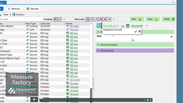Confirm rule name with green checkmark
Image resolution: width=183 pixels, height=103 pixels.
[x=136, y=31]
